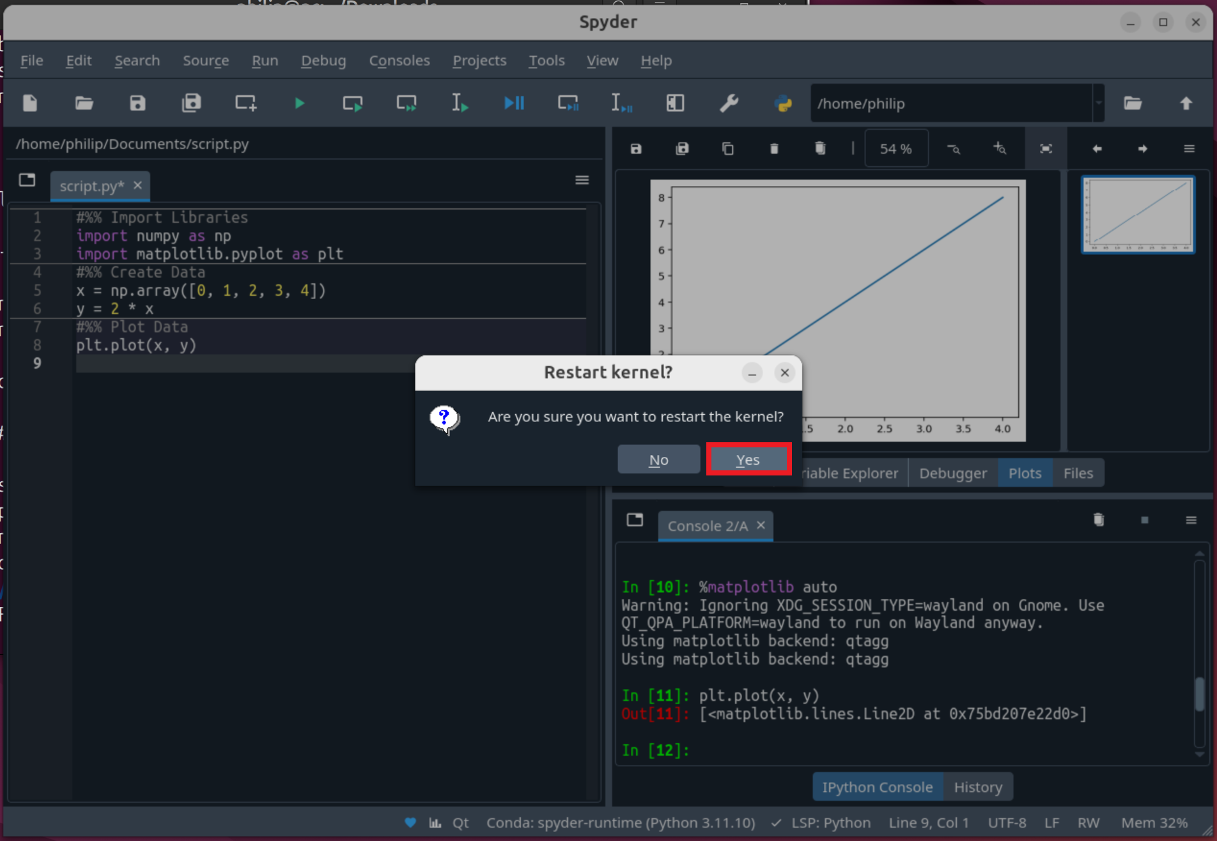Click the Line 9, Col 1 status entry
Image resolution: width=1217 pixels, height=841 pixels.
coord(928,823)
